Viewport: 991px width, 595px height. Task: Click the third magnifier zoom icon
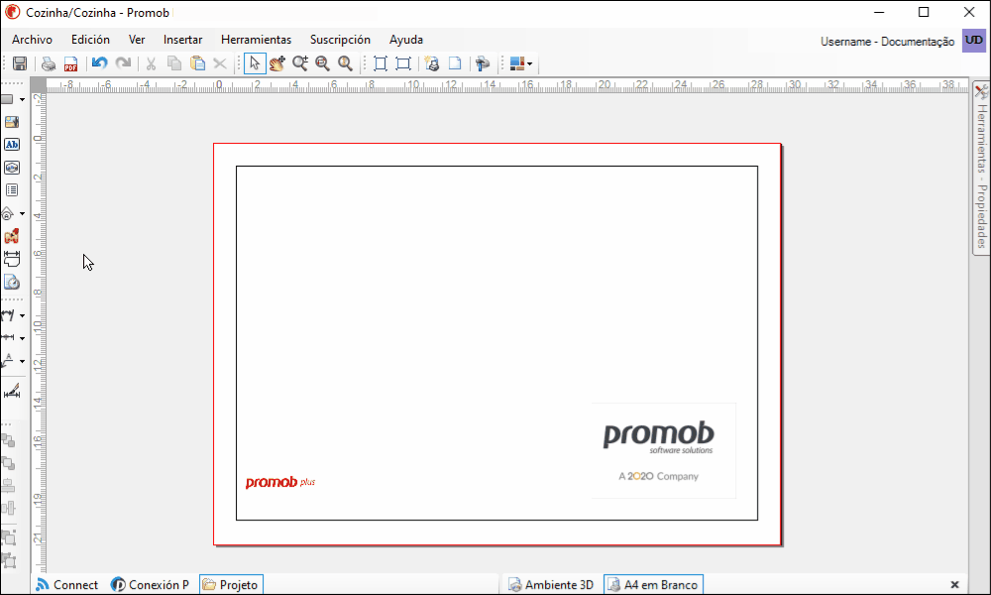coord(345,63)
